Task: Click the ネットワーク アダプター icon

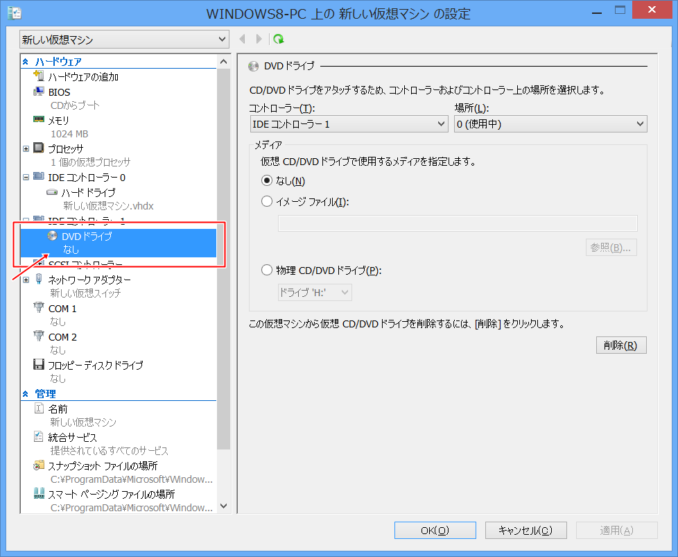Action: point(39,279)
